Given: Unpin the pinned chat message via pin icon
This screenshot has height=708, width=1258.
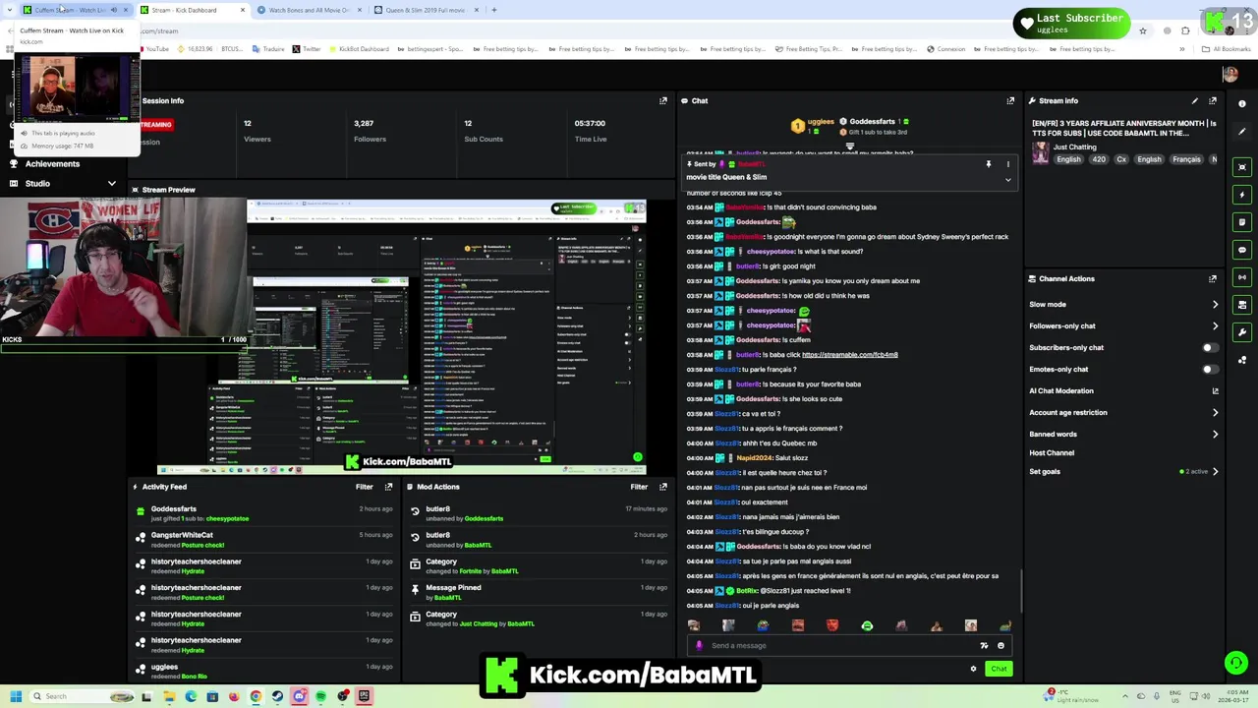Looking at the screenshot, I should pos(989,164).
